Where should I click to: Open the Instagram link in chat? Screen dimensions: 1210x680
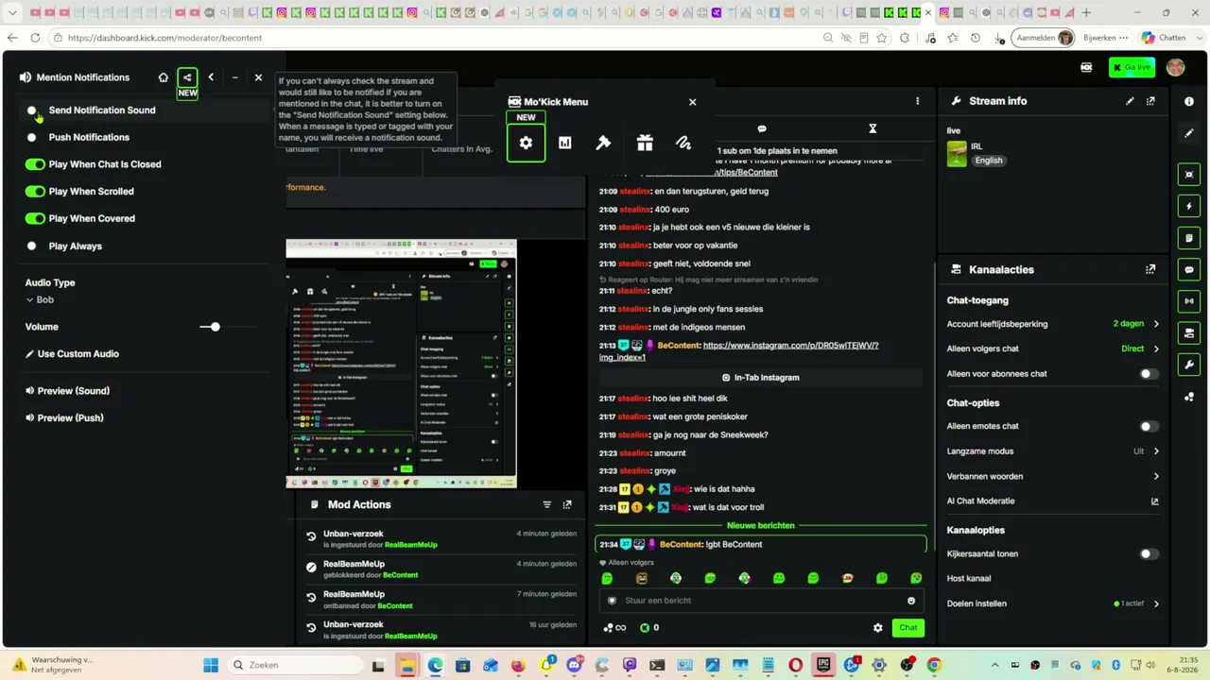coord(738,351)
